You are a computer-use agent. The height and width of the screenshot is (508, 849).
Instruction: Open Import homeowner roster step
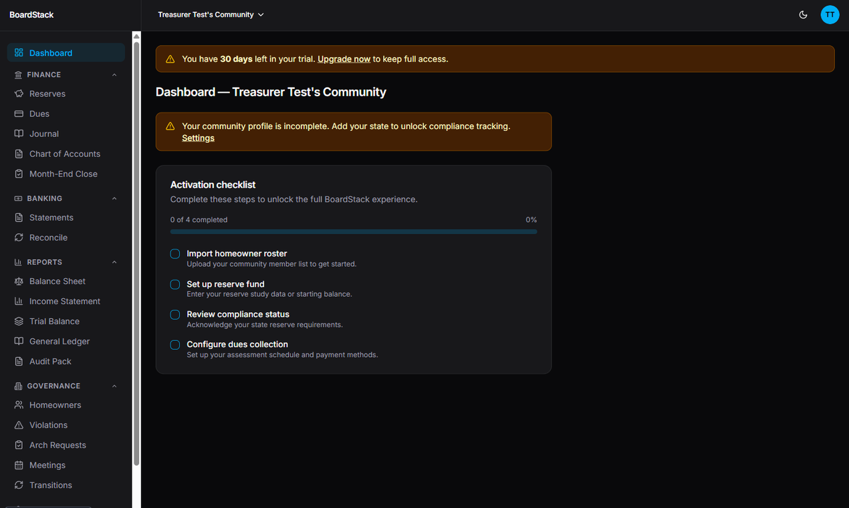[237, 253]
